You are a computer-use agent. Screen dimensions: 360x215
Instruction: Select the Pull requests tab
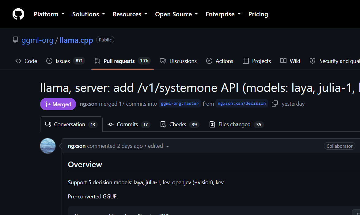[122, 61]
